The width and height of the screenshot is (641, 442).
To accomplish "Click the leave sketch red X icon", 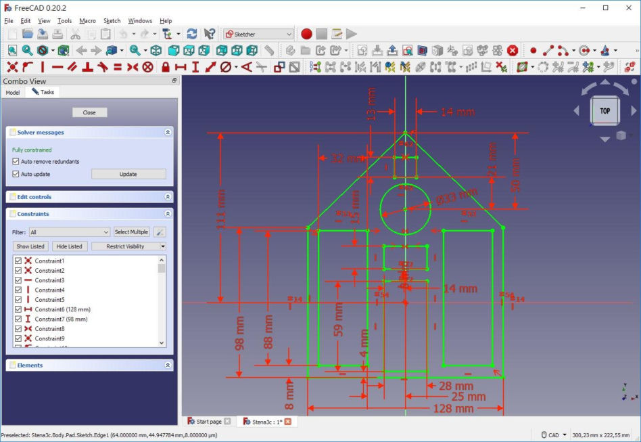I will point(513,50).
